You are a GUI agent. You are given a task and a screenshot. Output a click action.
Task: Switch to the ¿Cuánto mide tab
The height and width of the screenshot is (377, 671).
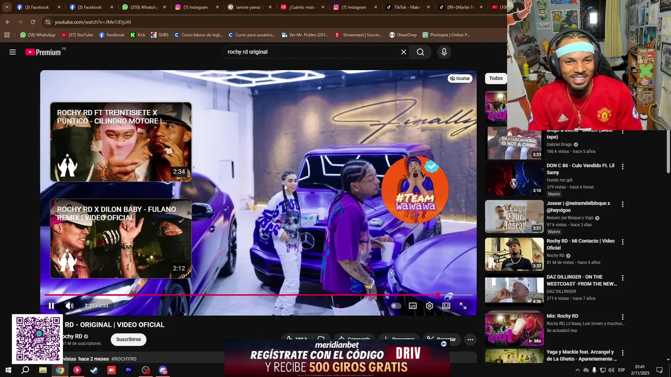click(301, 7)
